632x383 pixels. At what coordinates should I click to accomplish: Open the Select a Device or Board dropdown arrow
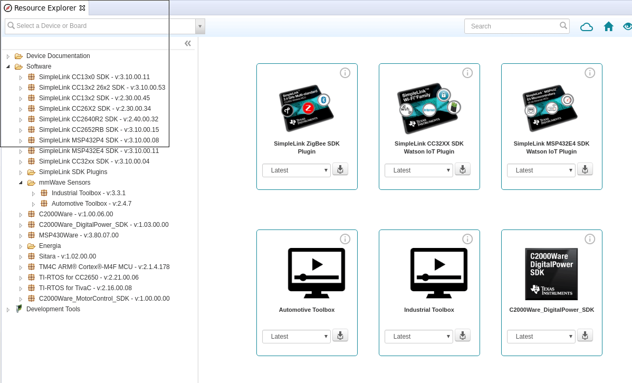tap(200, 26)
